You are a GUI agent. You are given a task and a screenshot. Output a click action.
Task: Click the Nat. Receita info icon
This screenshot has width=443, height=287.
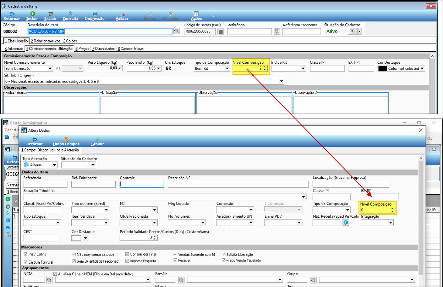pyautogui.click(x=346, y=223)
